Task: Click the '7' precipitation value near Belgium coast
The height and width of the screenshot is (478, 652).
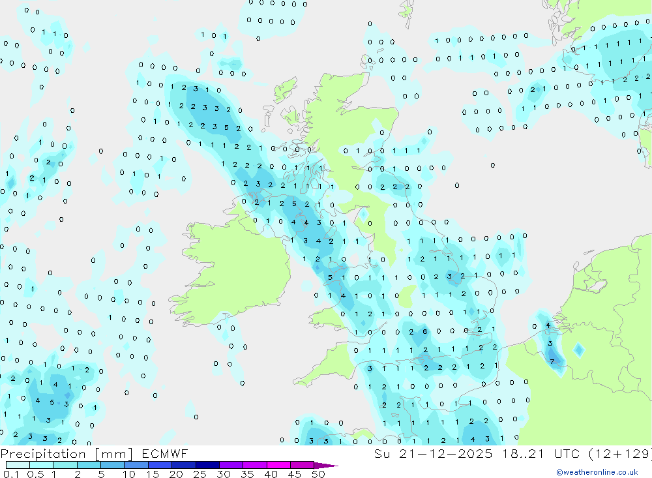Action: click(x=552, y=361)
